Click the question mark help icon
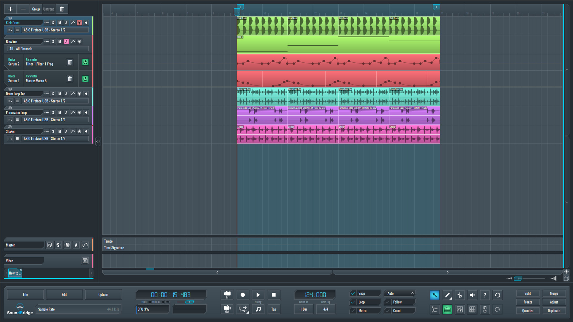 click(485, 295)
